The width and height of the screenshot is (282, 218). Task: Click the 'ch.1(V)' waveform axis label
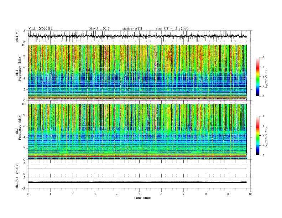coord(17,36)
